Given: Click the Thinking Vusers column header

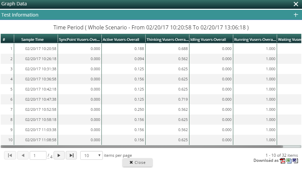Looking at the screenshot, I should tap(167, 40).
